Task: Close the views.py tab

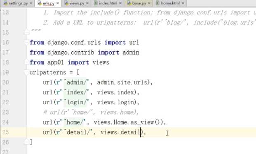Action: (x=87, y=3)
